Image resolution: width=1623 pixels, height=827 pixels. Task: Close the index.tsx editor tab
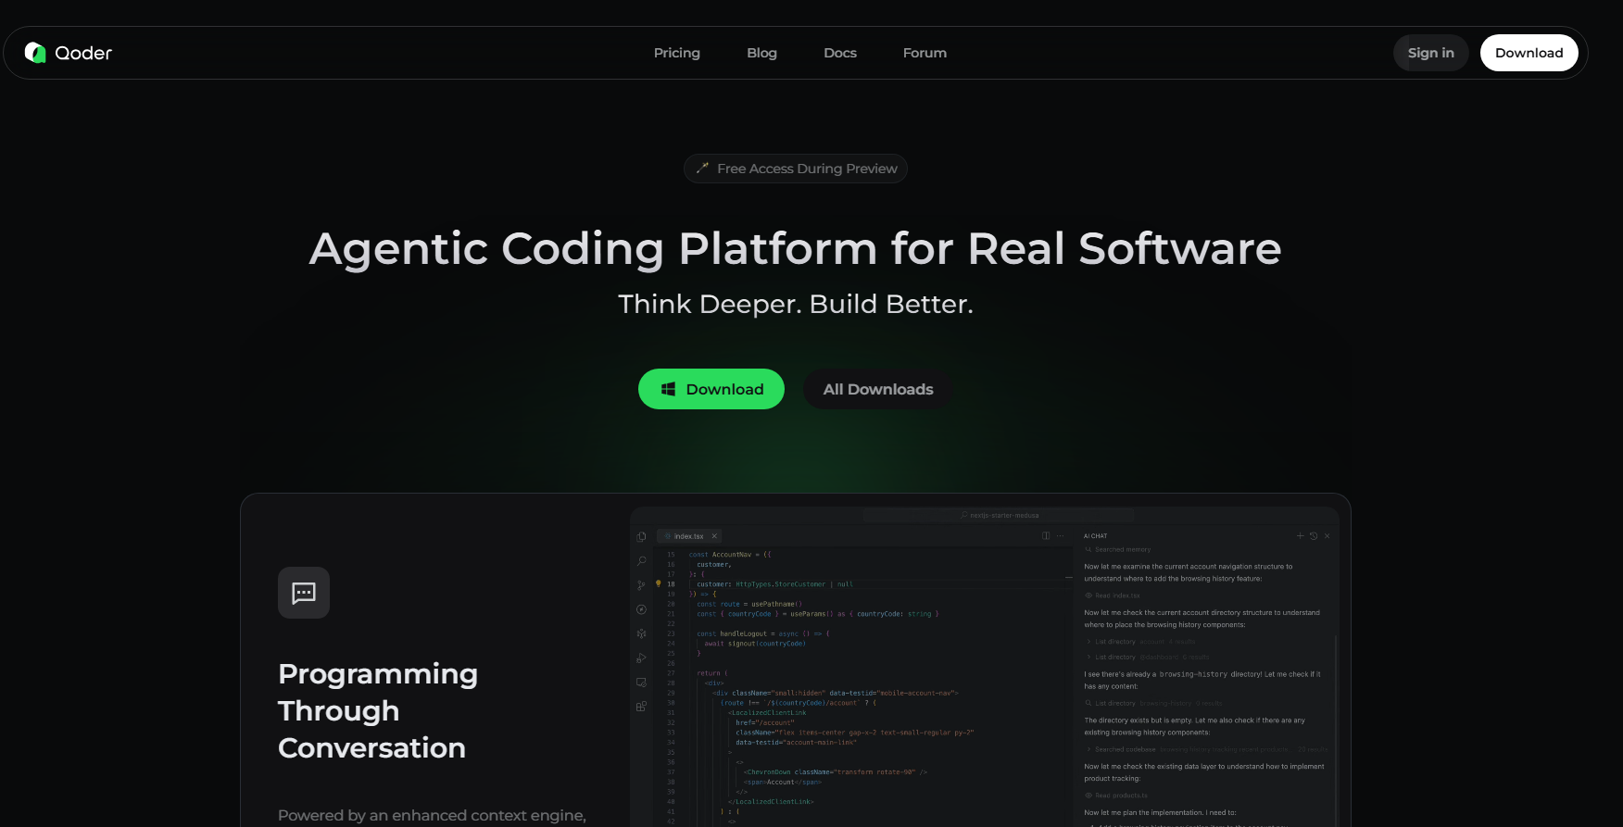pyautogui.click(x=714, y=536)
